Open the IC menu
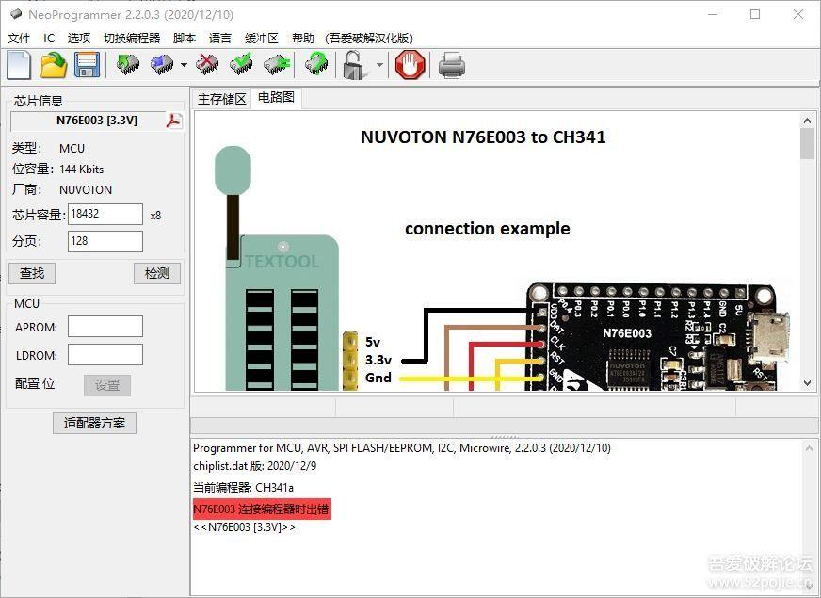Image resolution: width=821 pixels, height=598 pixels. (x=49, y=39)
